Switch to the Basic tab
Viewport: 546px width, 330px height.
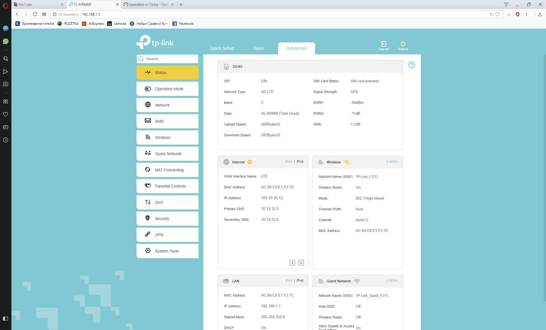(x=259, y=48)
